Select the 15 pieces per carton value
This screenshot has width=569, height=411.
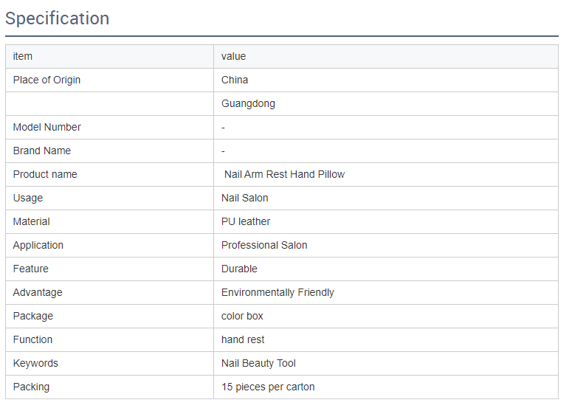(268, 387)
